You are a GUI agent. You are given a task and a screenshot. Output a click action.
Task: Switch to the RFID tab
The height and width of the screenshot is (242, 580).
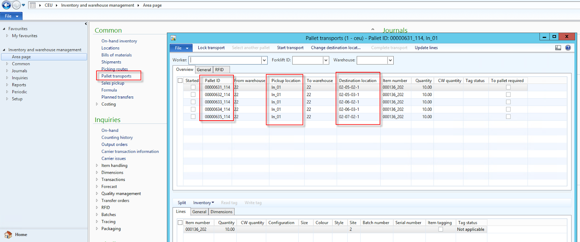(219, 70)
